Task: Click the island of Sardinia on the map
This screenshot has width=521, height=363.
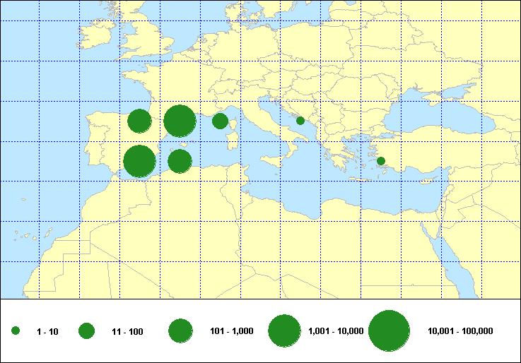Action: click(231, 140)
